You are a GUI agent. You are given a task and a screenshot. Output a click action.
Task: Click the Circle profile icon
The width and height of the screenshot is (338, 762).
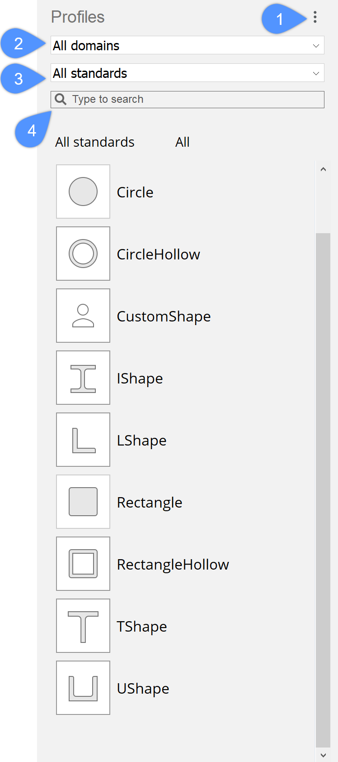tap(83, 192)
